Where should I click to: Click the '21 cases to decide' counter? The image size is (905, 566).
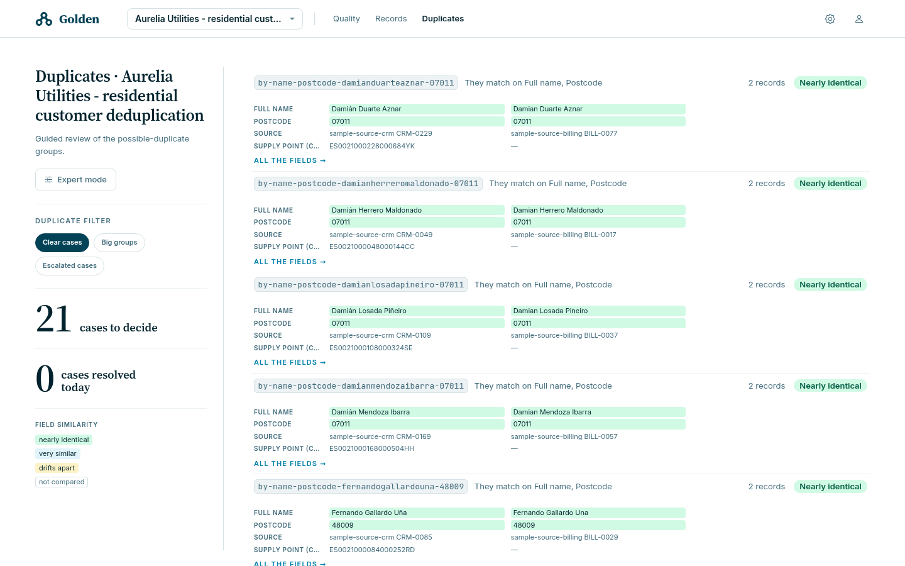coord(97,319)
